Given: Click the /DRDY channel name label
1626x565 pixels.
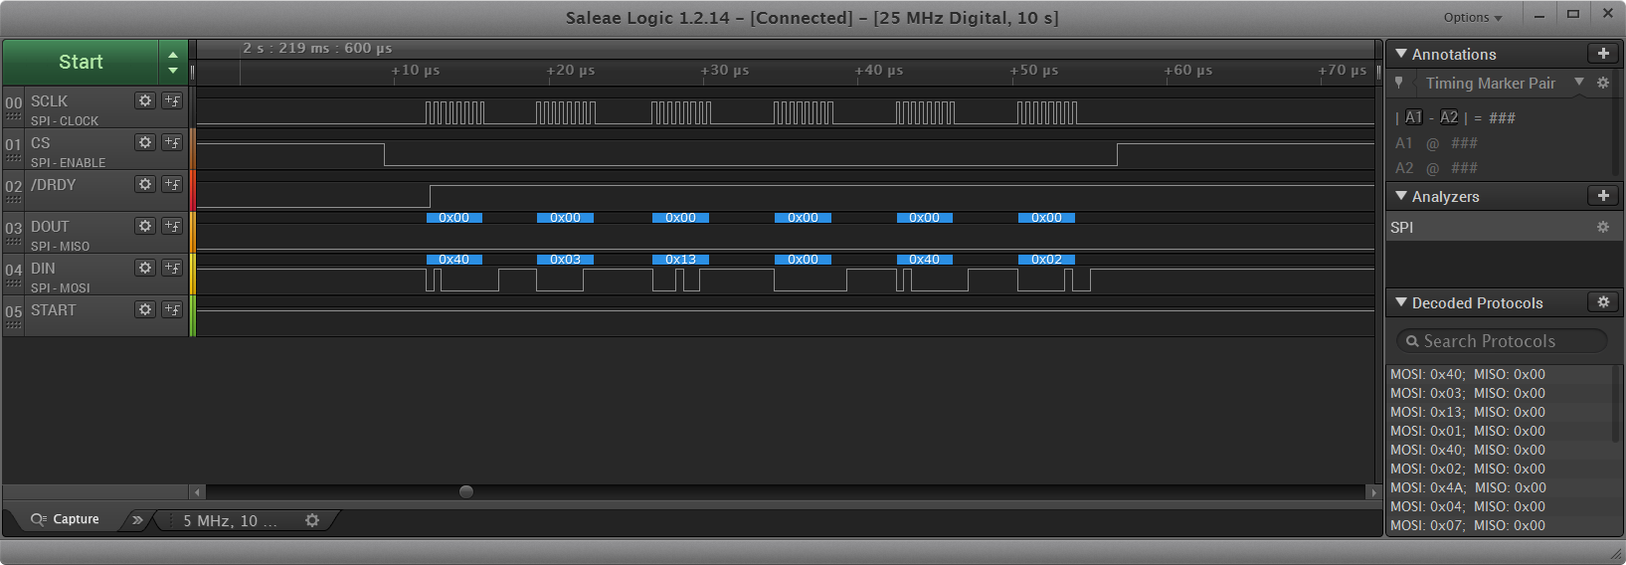Looking at the screenshot, I should (x=53, y=185).
